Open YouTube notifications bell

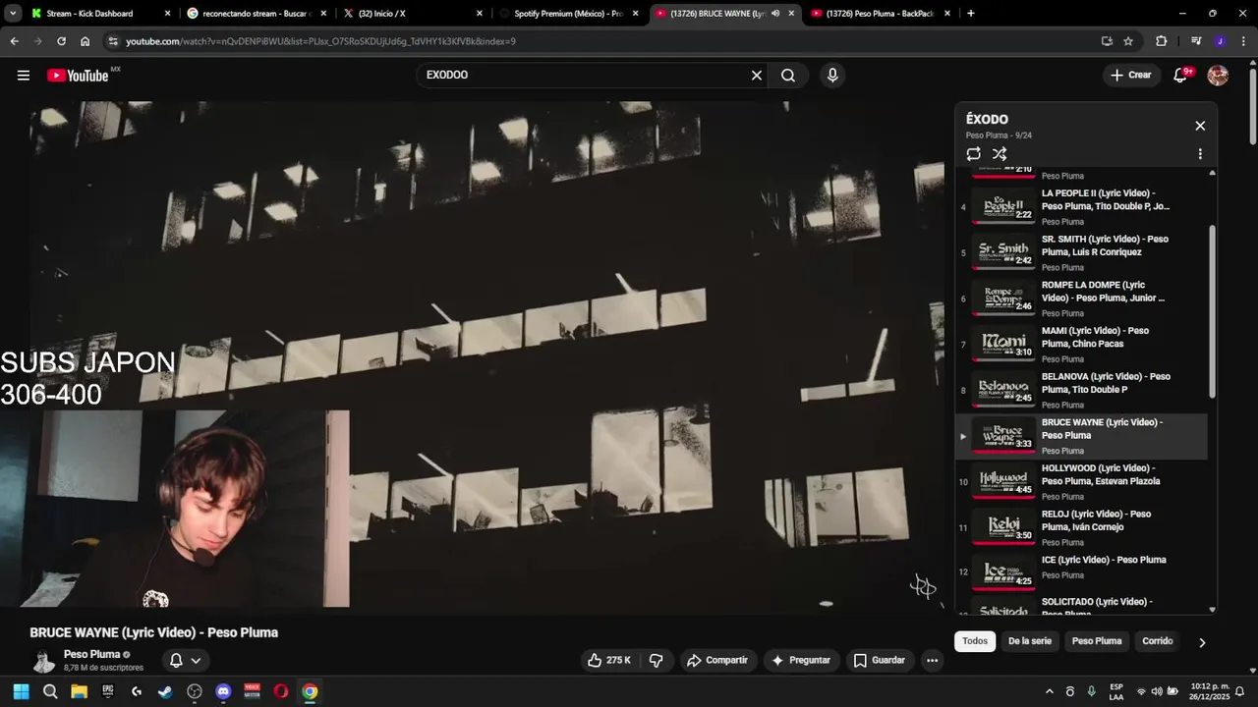coord(1181,76)
